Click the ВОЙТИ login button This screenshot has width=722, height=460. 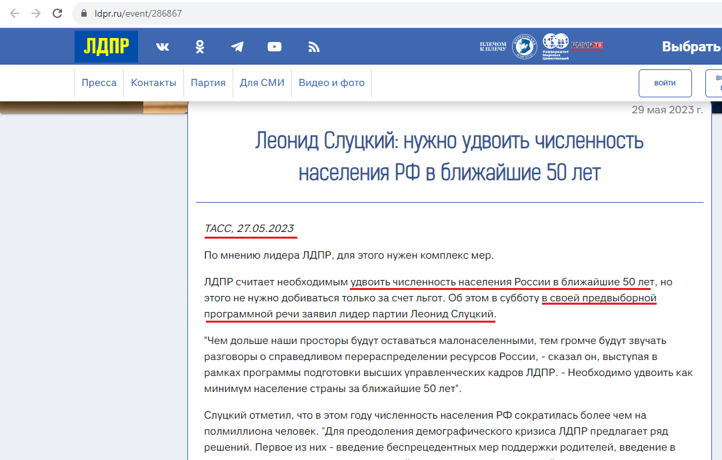(665, 83)
